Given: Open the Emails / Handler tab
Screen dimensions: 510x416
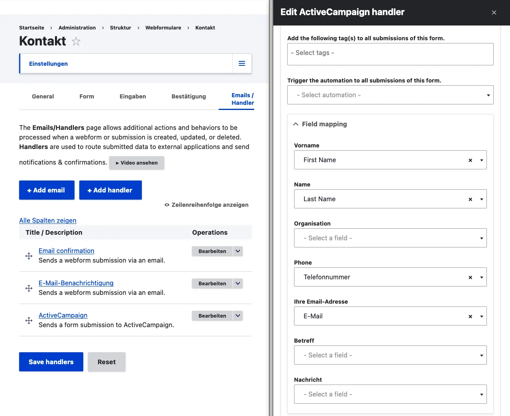Looking at the screenshot, I should [x=243, y=99].
